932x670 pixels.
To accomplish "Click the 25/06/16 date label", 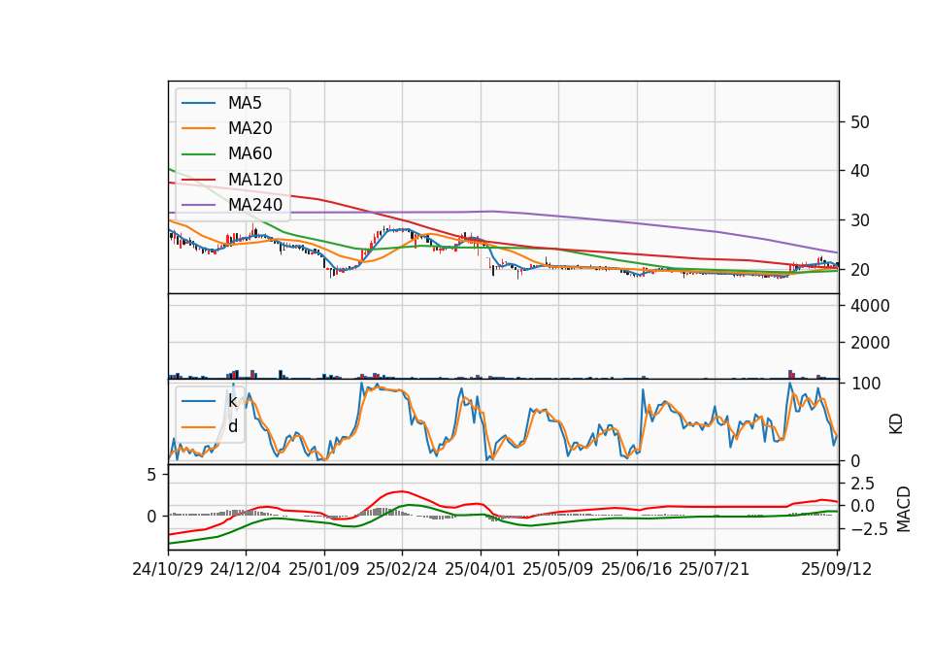I will click(x=637, y=570).
